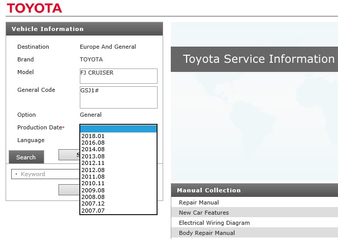Click the Model label
The height and width of the screenshot is (239, 338).
point(25,72)
